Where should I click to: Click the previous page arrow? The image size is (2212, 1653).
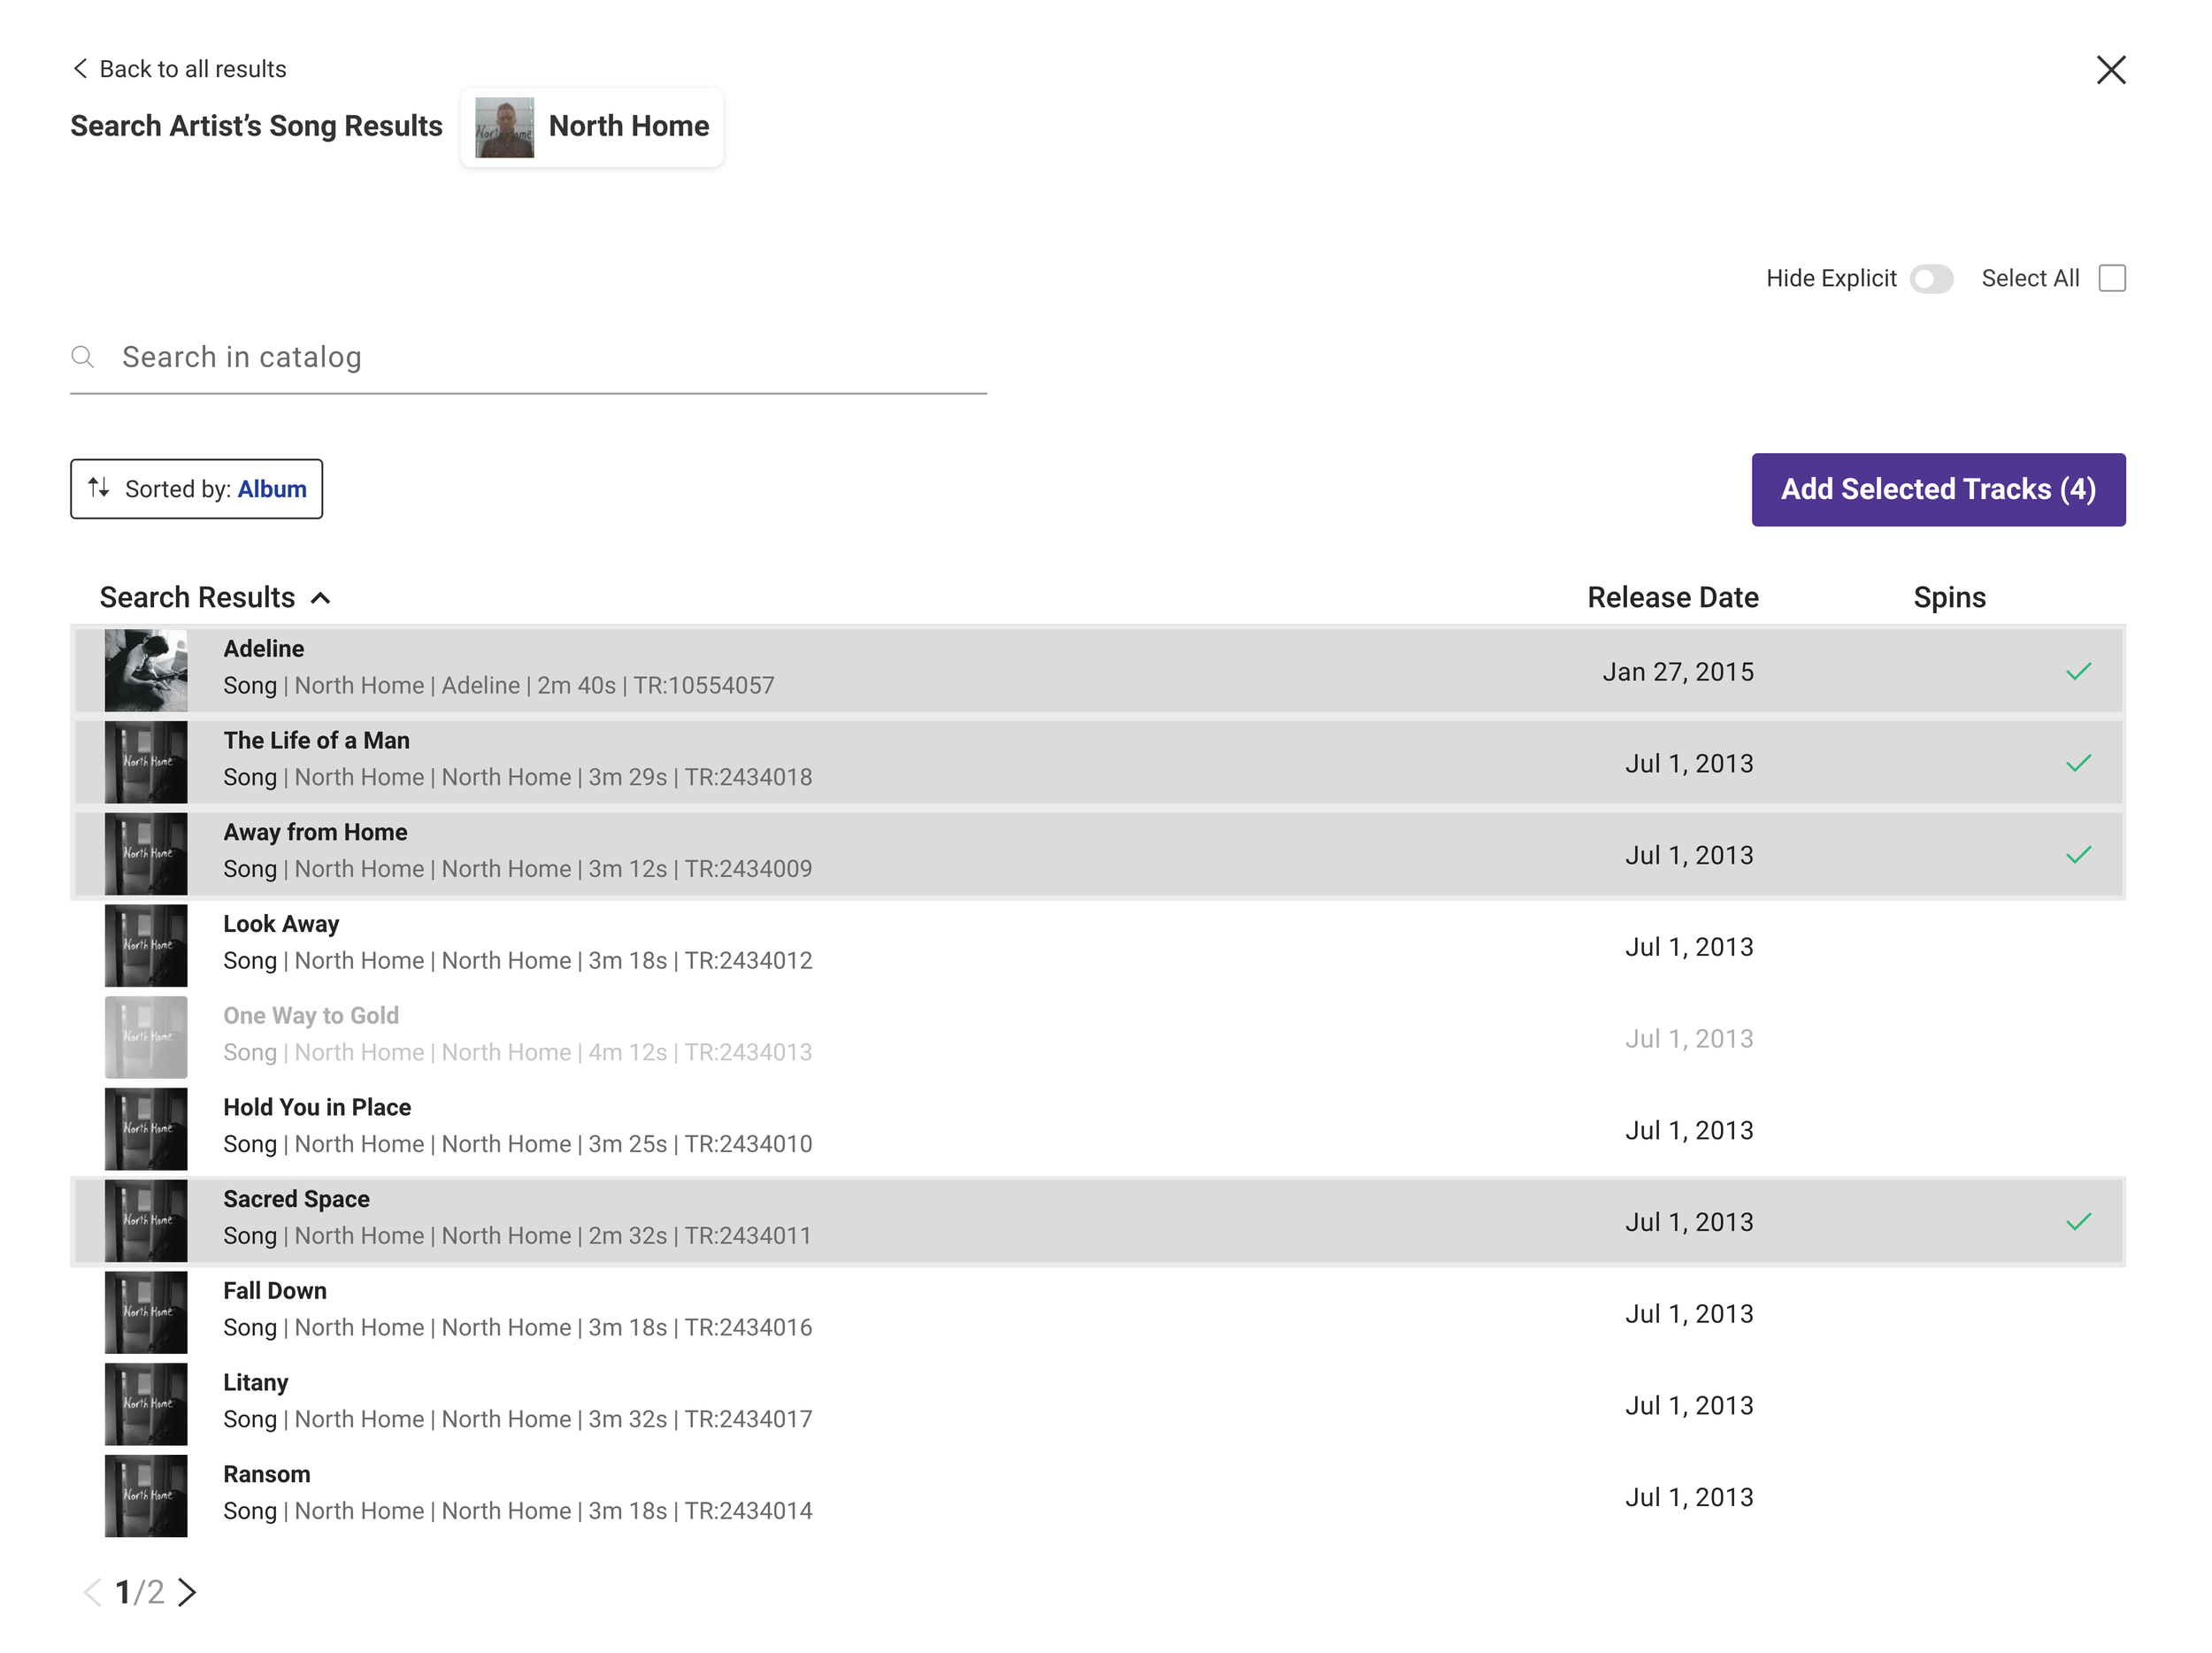point(92,1591)
